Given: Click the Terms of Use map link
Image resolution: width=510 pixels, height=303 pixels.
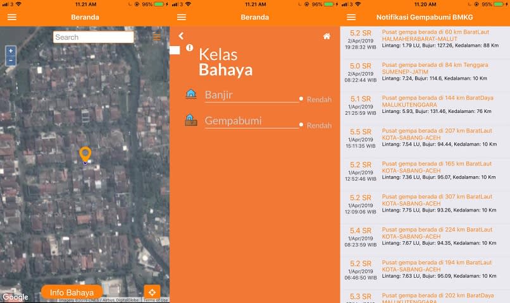Looking at the screenshot, I should (x=155, y=300).
